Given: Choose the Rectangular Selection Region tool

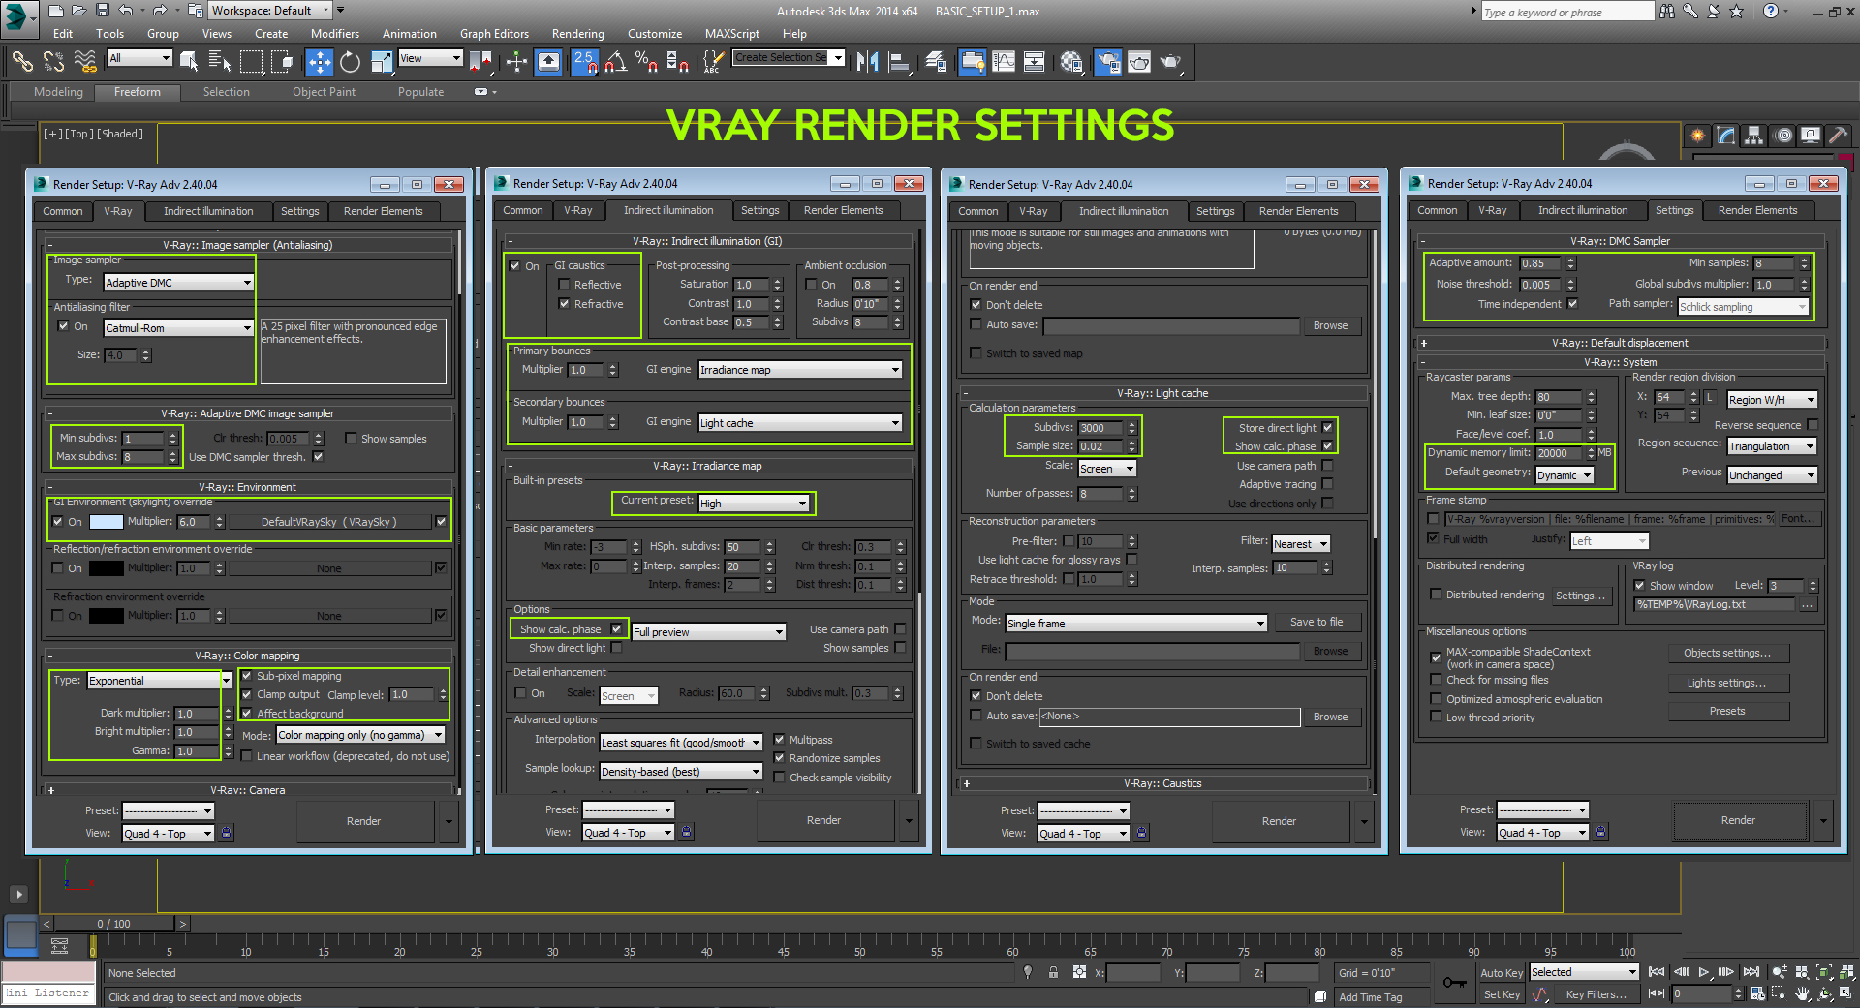Looking at the screenshot, I should pos(251,62).
